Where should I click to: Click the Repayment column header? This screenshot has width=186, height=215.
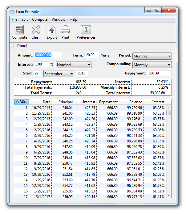(108, 102)
